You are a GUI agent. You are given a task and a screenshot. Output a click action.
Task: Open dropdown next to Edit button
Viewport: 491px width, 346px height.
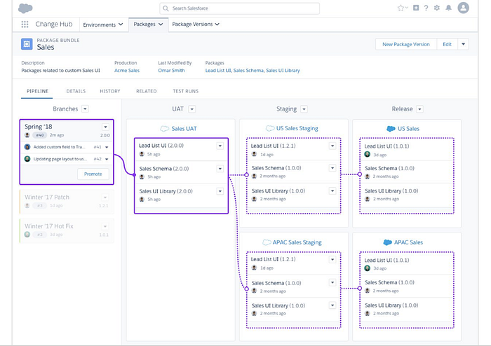click(x=463, y=44)
